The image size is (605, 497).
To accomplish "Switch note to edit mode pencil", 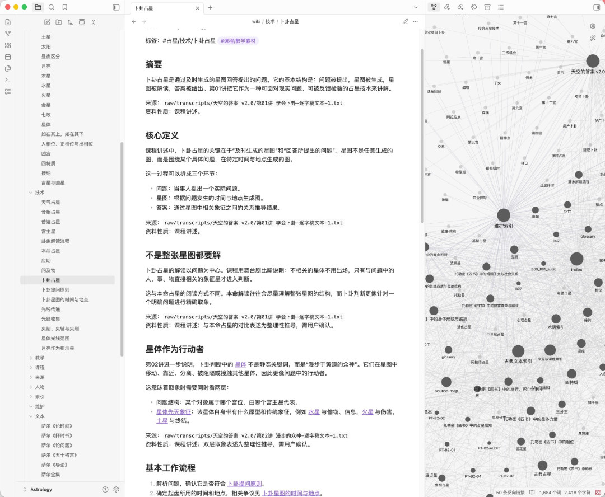I will click(x=405, y=22).
